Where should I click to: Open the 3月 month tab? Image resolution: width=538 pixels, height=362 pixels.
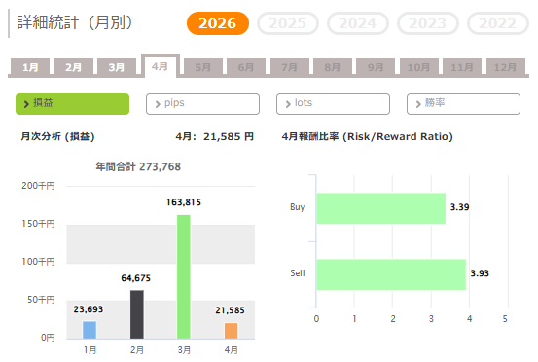coord(117,67)
